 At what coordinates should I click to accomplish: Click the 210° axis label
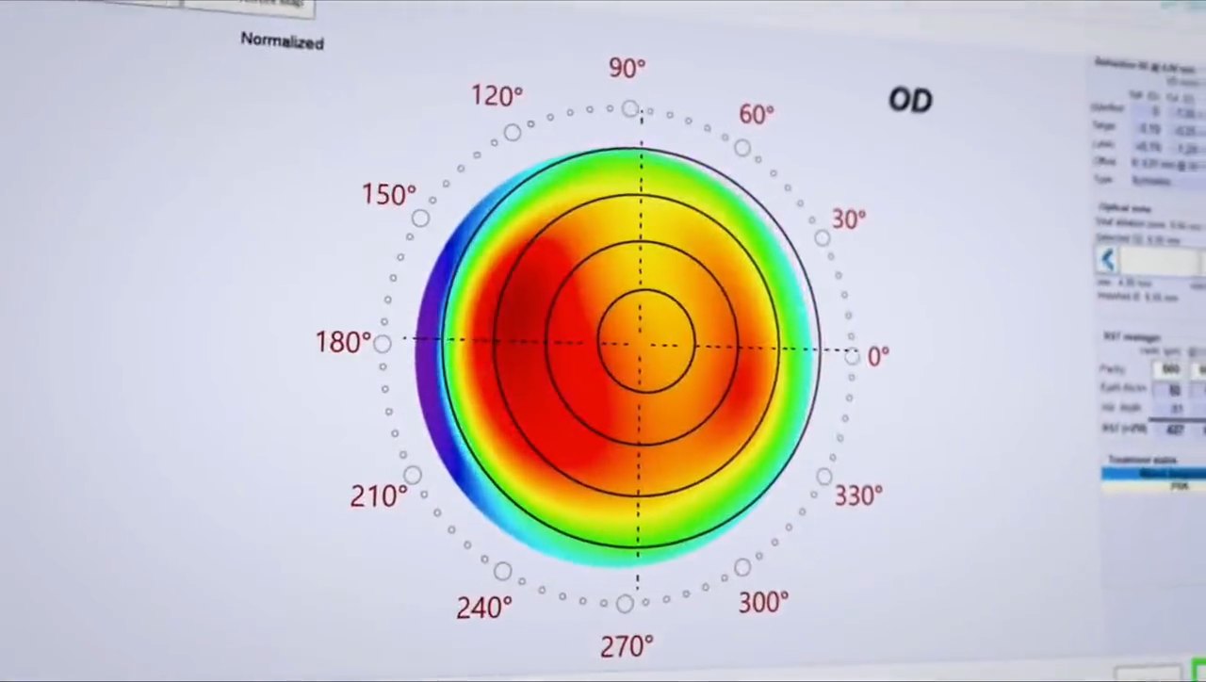pyautogui.click(x=379, y=495)
